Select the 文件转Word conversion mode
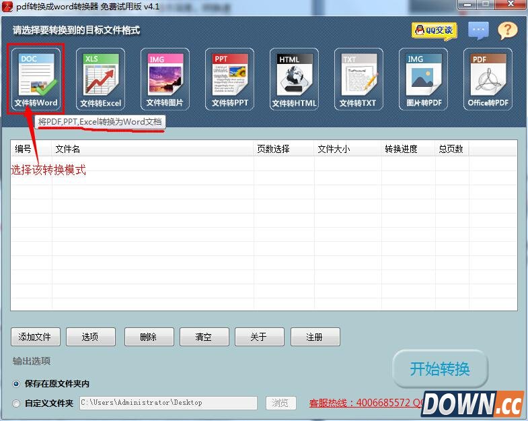The width and height of the screenshot is (528, 421). 36,79
